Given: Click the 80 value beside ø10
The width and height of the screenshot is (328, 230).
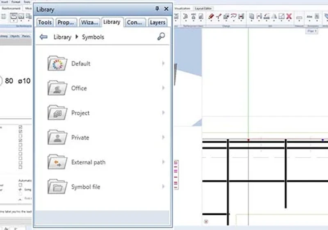Looking at the screenshot, I should coord(9,81).
